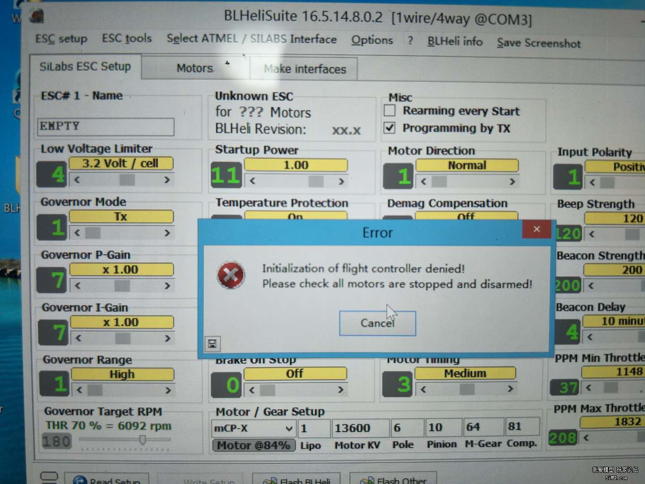The height and width of the screenshot is (484, 645).
Task: Decrease Governor I-Gain with left arrow
Action: coord(78,338)
